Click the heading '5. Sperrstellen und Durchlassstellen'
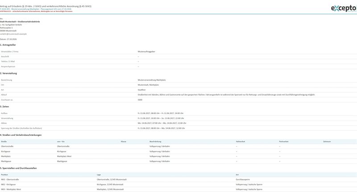Viewport: 357px width, 192px height. click(x=18, y=168)
